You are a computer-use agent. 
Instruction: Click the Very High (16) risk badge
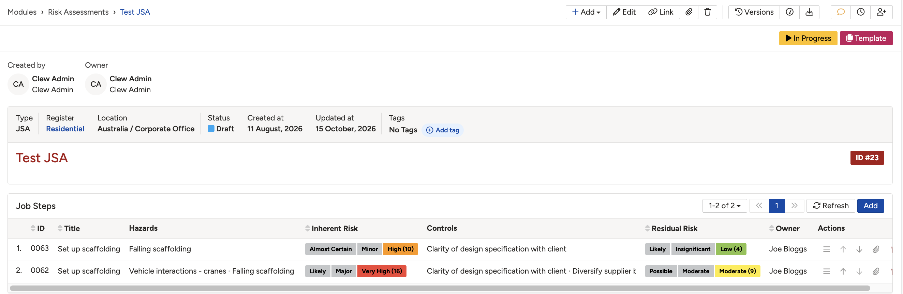click(x=381, y=271)
